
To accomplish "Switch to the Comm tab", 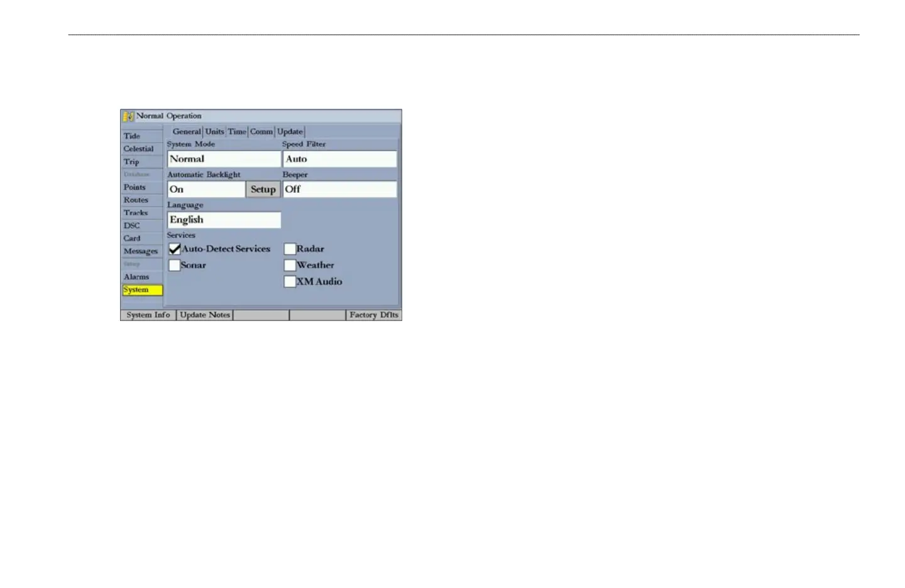I will click(x=261, y=131).
